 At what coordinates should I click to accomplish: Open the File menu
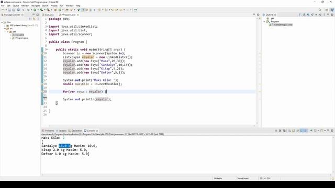[3, 6]
